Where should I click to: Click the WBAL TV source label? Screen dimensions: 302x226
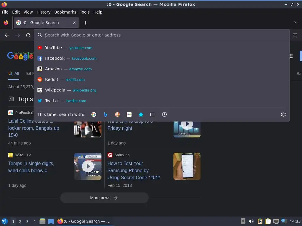pos(23,155)
